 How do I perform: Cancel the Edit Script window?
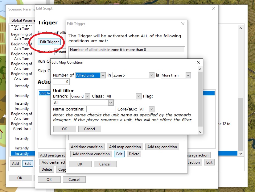click(x=74, y=179)
